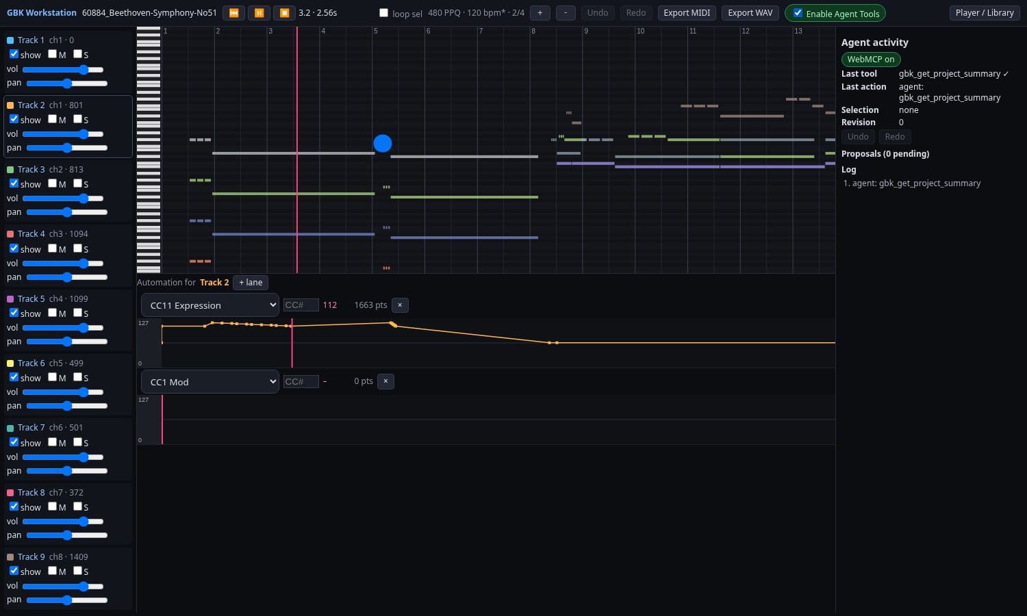
Task: Click the Track 9 brown color swatch
Action: [10, 557]
